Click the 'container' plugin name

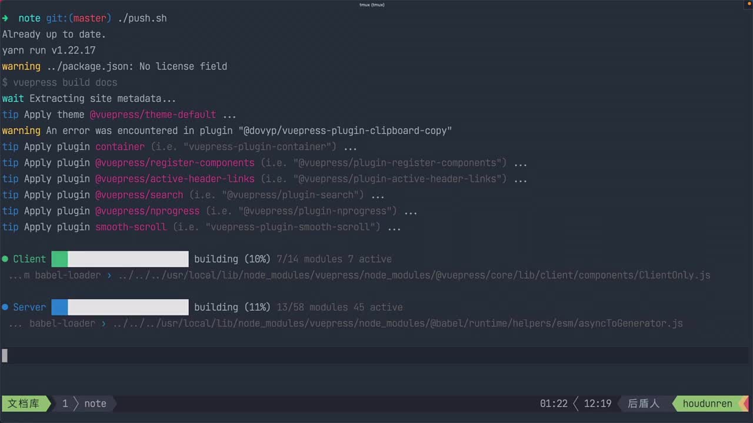pyautogui.click(x=120, y=147)
